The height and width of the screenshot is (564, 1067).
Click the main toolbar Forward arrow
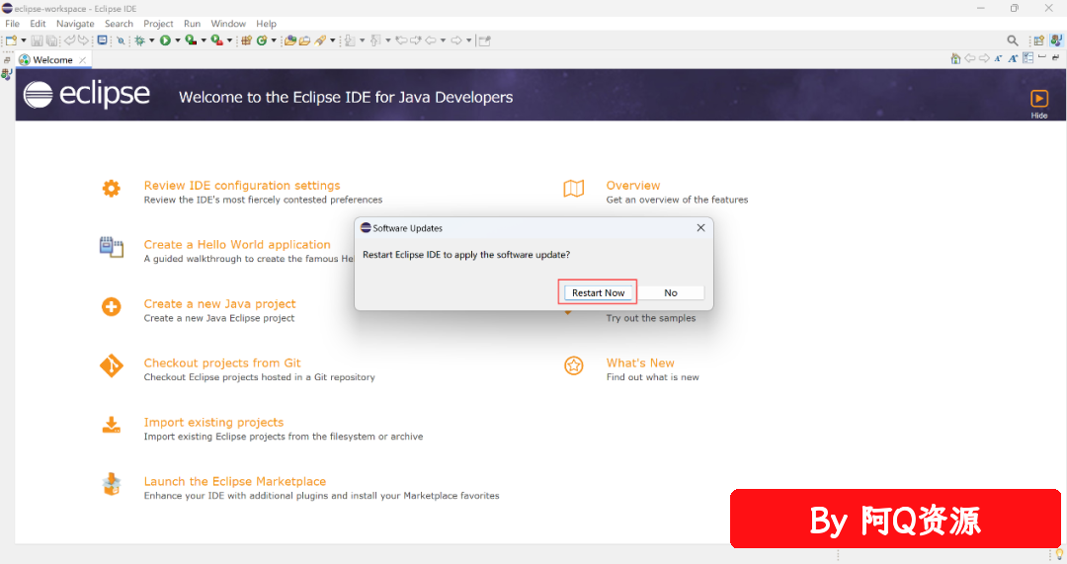(x=456, y=40)
